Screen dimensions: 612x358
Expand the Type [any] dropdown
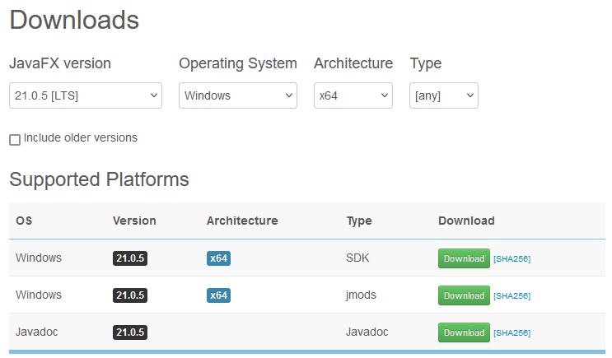pos(443,95)
